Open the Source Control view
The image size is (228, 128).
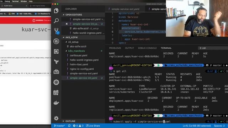coord(56,31)
